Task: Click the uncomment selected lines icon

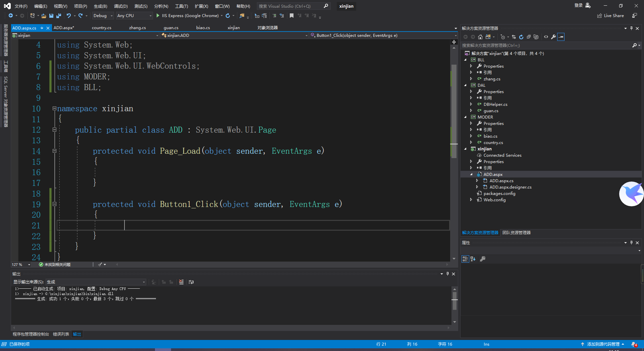Action: [282, 16]
